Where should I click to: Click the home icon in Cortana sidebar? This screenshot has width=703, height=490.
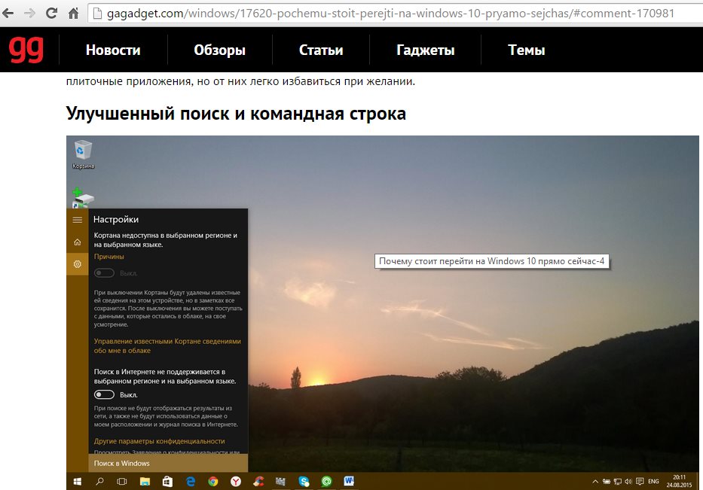click(77, 242)
